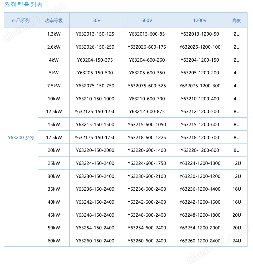Screen dimensions: 253x267
Task: Click model Y632075-150-750
Action: [95, 86]
